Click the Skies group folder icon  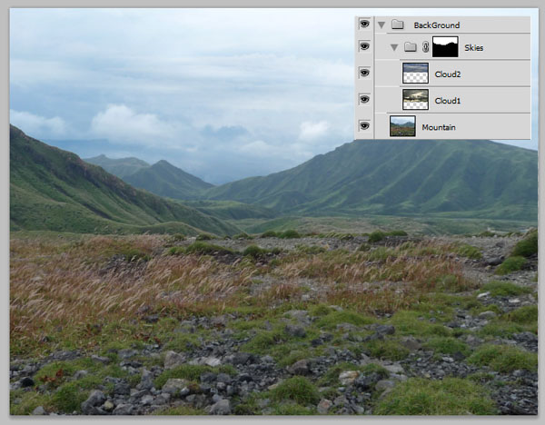coord(411,46)
